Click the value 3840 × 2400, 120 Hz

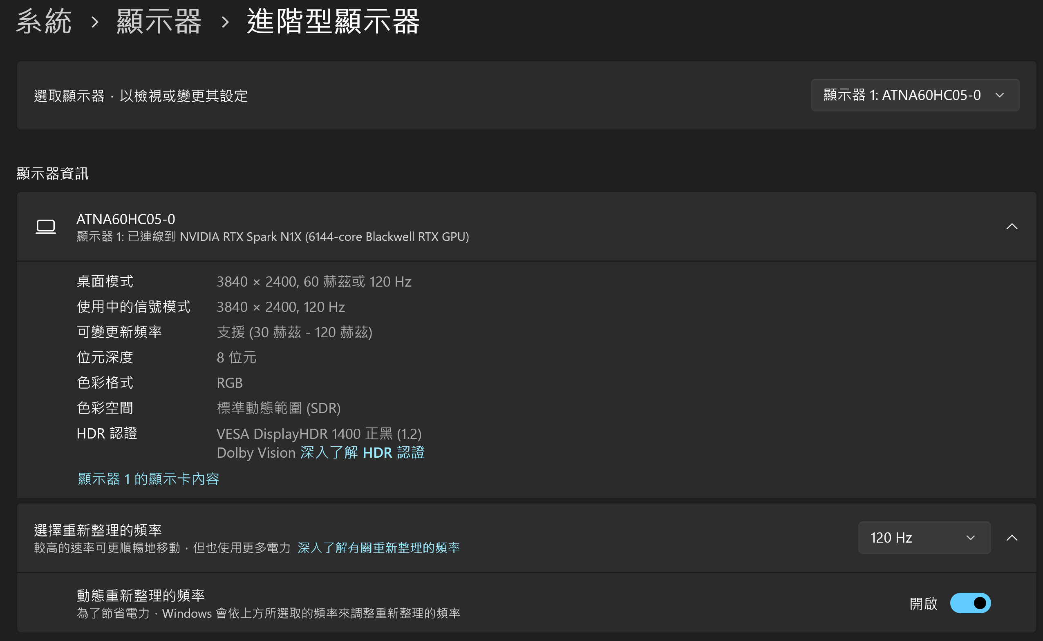[x=281, y=307]
